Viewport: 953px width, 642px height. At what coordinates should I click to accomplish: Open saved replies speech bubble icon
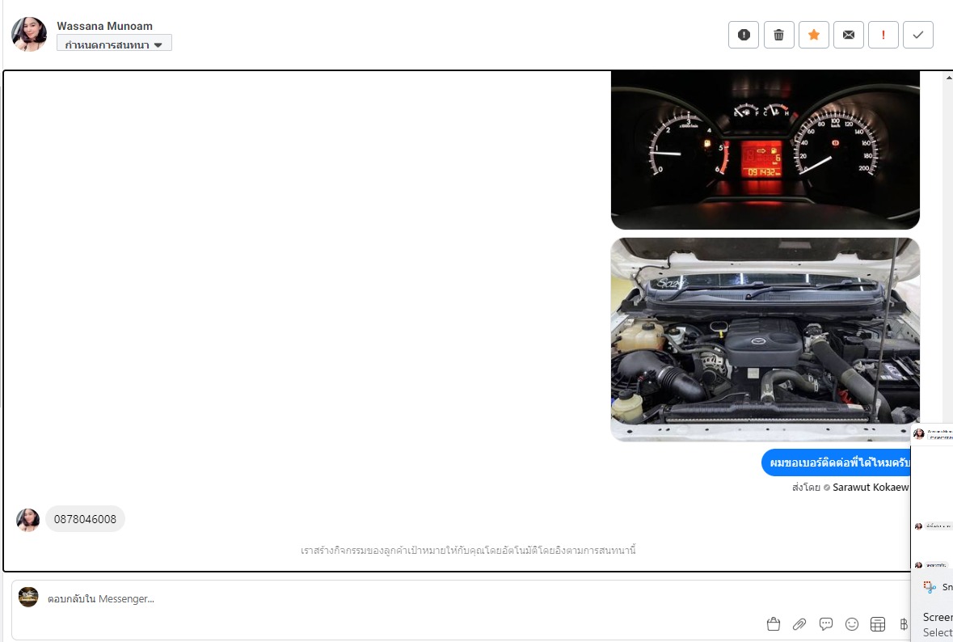pyautogui.click(x=826, y=623)
